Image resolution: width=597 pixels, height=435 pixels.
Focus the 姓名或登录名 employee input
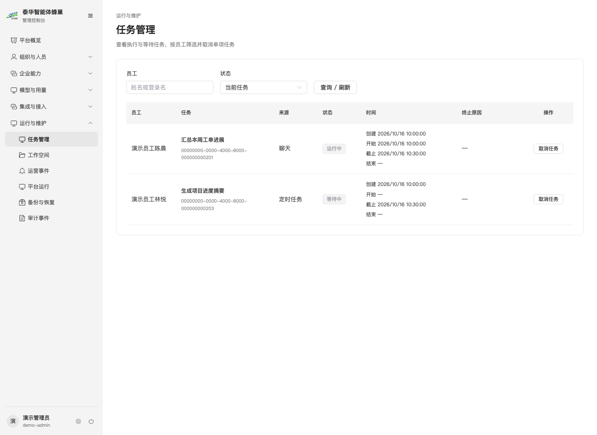170,87
